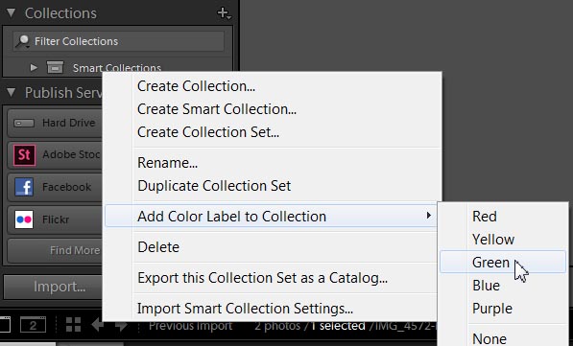Image resolution: width=573 pixels, height=346 pixels.
Task: Open the Facebook publish service
Action: point(55,187)
